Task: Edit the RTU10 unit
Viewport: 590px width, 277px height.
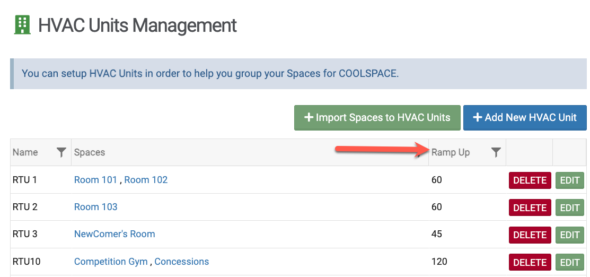Action: click(x=570, y=262)
